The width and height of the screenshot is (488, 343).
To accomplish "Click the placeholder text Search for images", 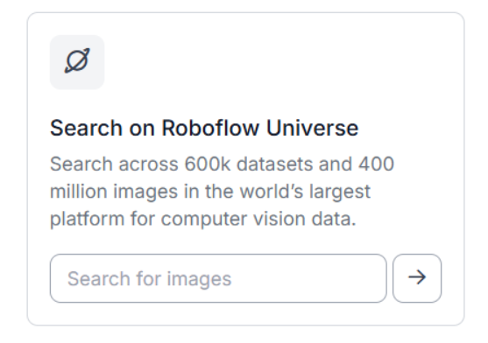I will pos(150,278).
